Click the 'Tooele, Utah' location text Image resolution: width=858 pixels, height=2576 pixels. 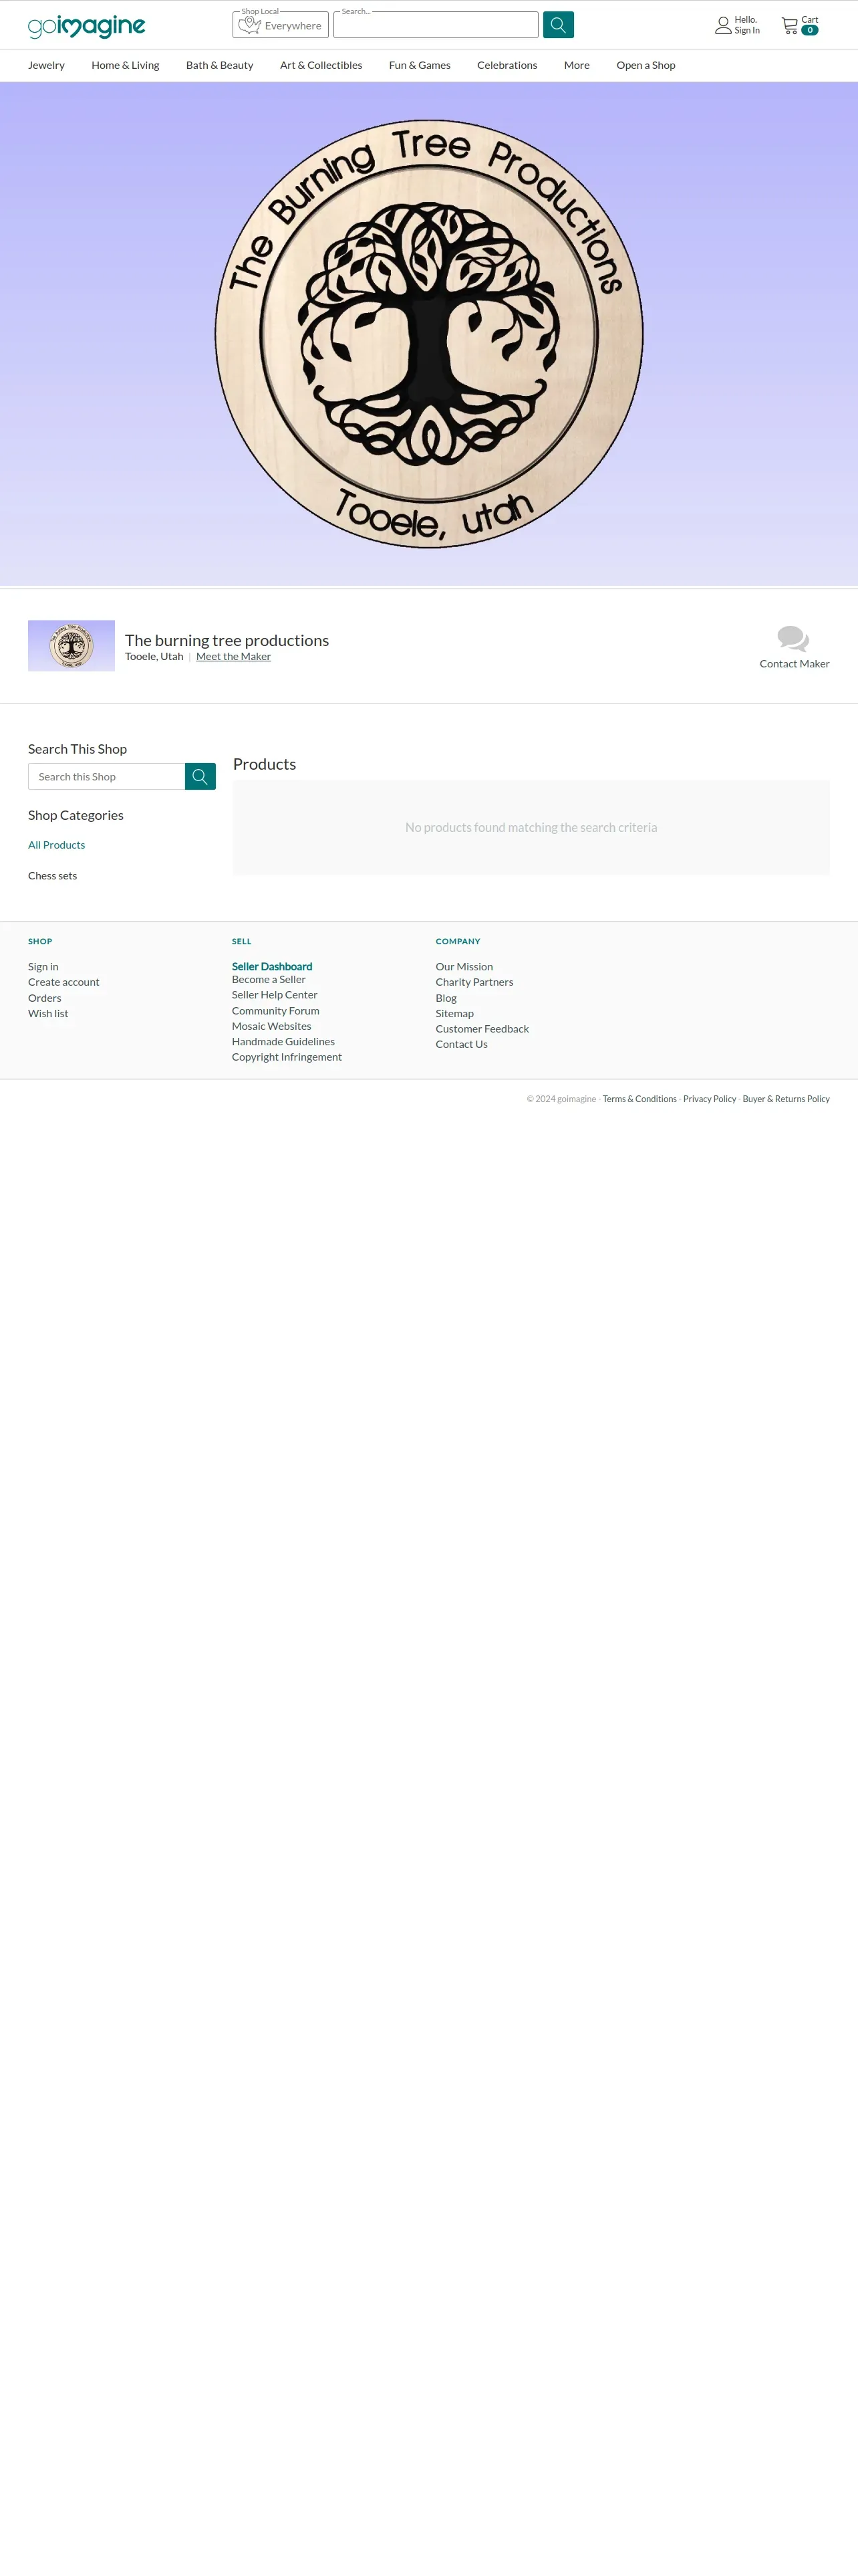(154, 657)
